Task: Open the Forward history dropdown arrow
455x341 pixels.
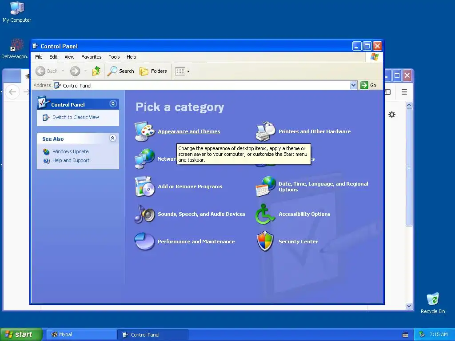Action: pos(85,71)
